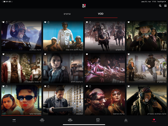Play מי מפחד מסנטה? via play icon
The image size is (168, 126).
(21, 68)
